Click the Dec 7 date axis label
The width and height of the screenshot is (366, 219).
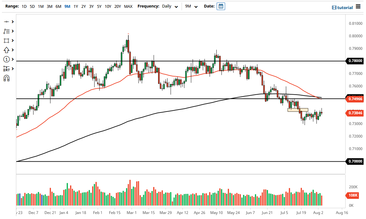coord(34,213)
